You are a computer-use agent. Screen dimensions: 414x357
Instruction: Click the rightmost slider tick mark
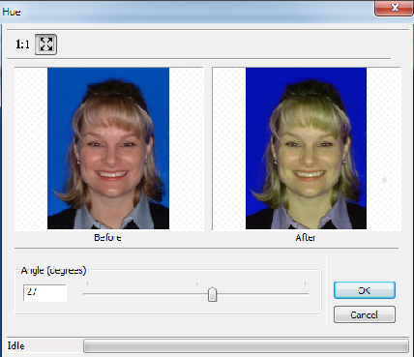coord(305,283)
